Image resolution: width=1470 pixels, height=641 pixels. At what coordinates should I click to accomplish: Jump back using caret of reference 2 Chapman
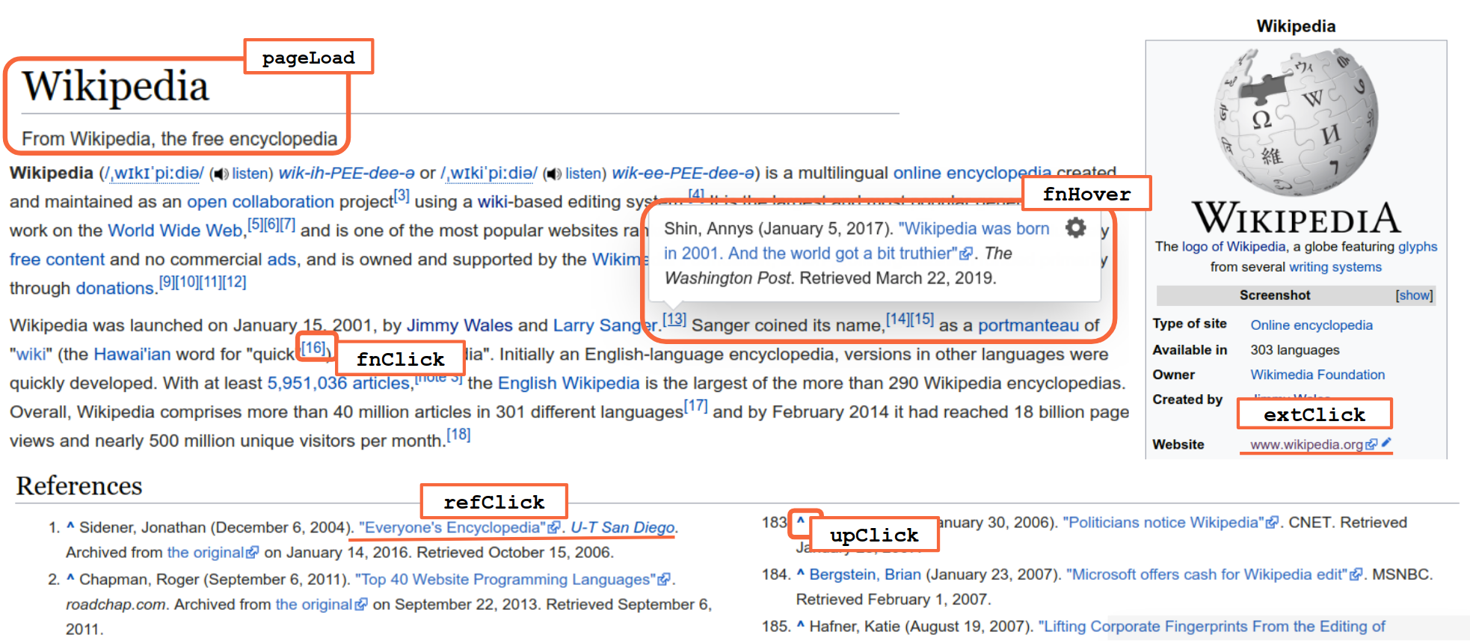[70, 579]
